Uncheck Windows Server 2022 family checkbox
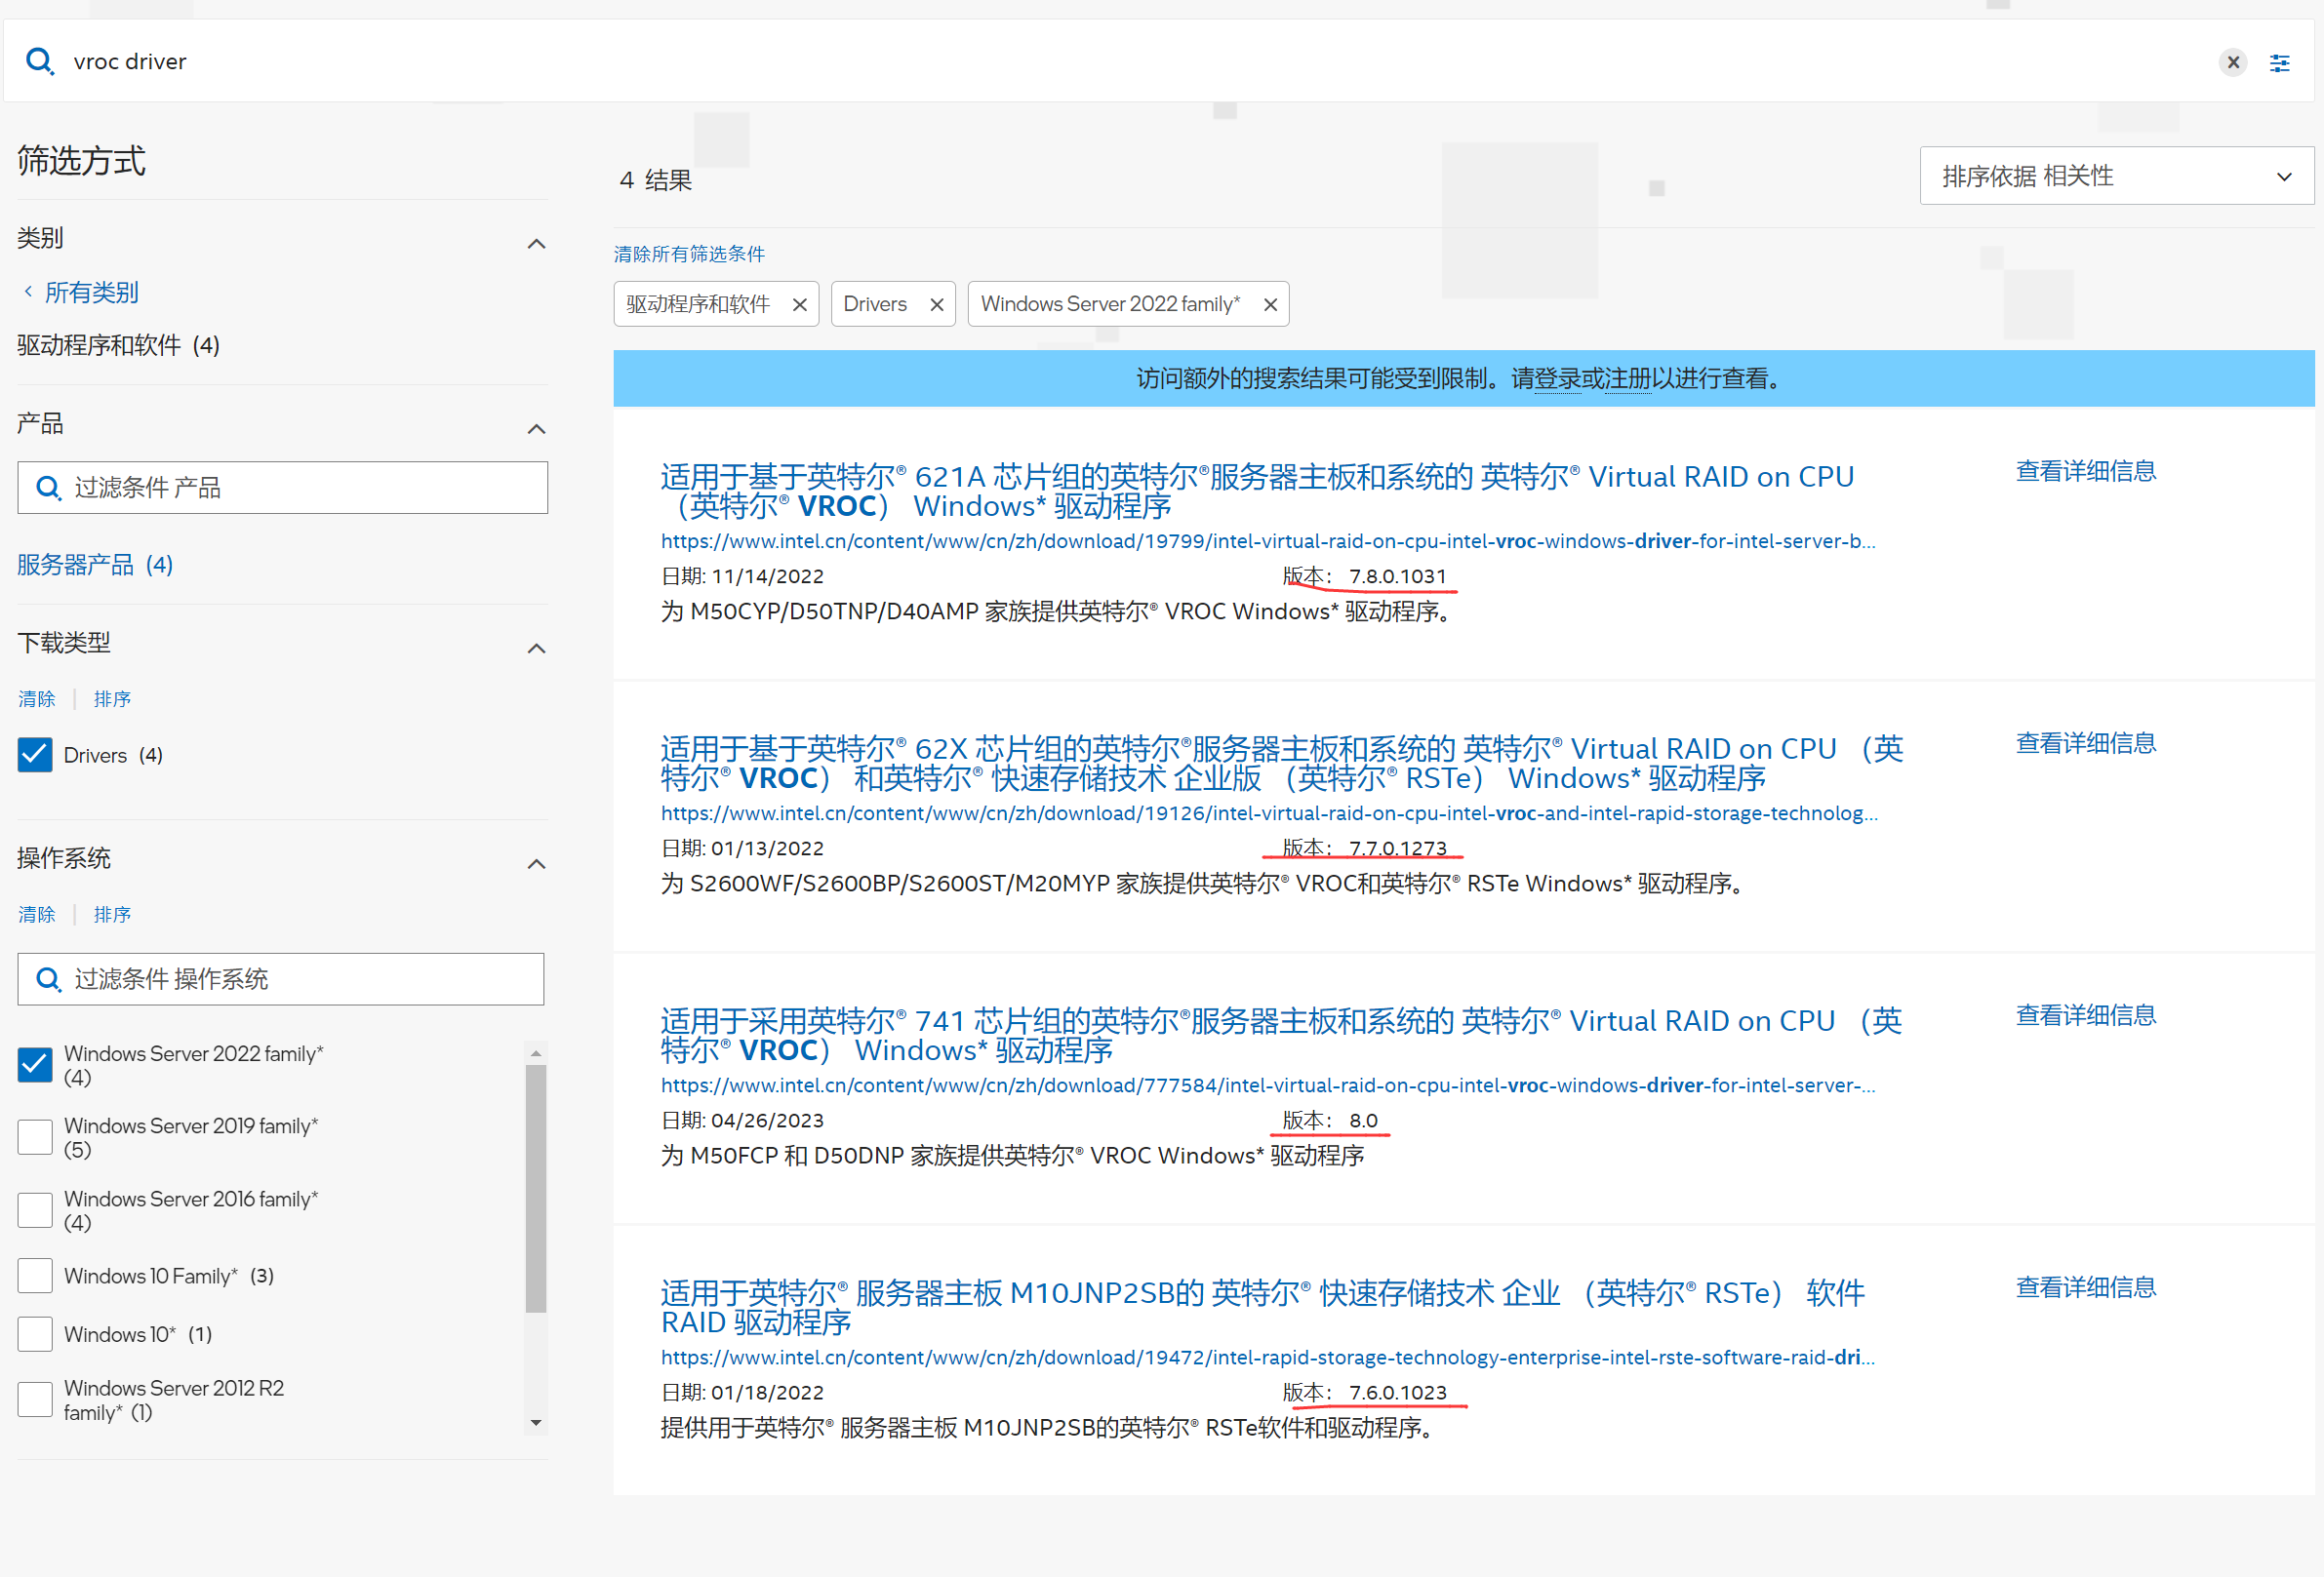This screenshot has height=1577, width=2324. tap(35, 1064)
